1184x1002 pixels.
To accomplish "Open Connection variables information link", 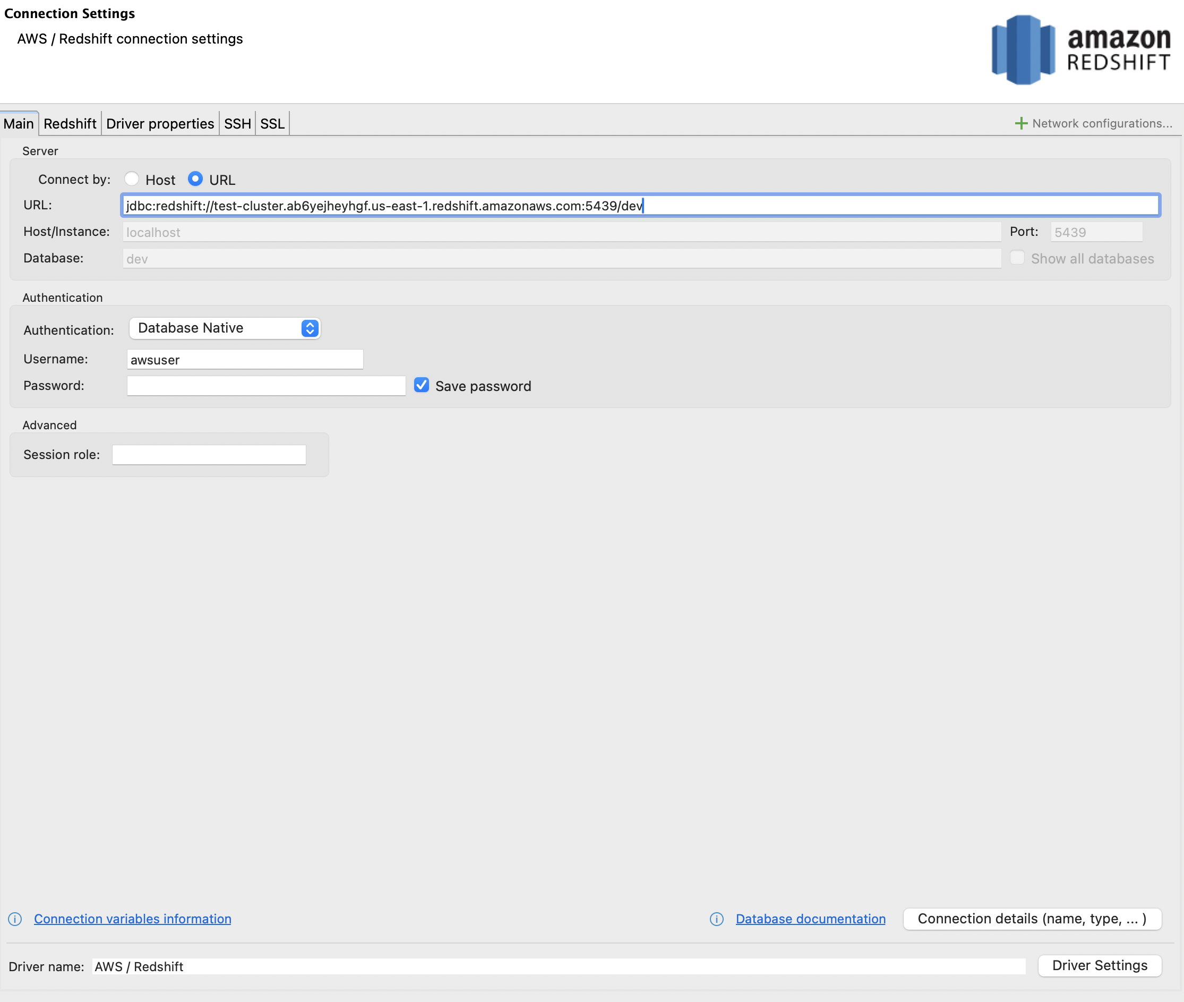I will pos(132,919).
